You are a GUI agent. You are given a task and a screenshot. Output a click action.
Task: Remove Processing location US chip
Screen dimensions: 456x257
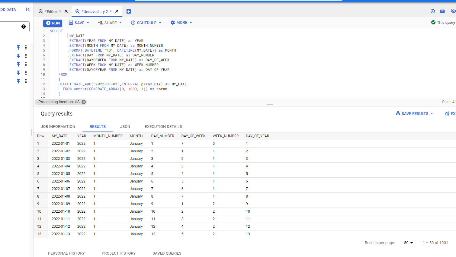pos(84,102)
